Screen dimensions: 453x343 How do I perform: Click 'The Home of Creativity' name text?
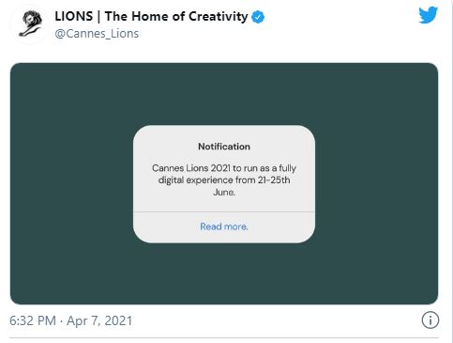[x=176, y=16]
